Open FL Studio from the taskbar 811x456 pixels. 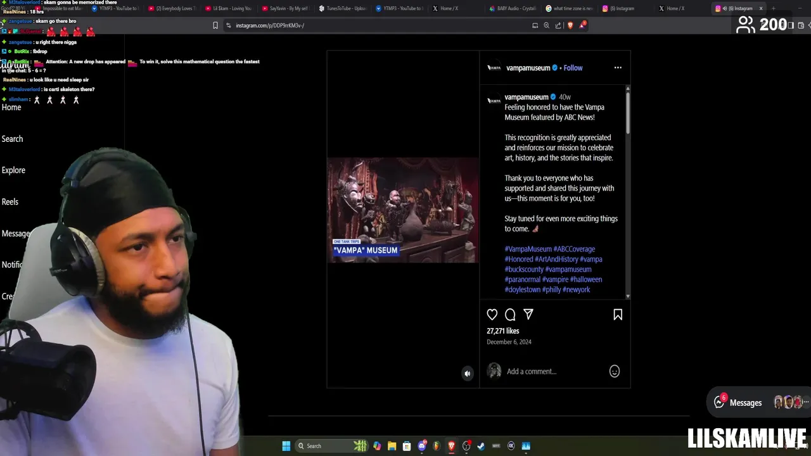(437, 446)
